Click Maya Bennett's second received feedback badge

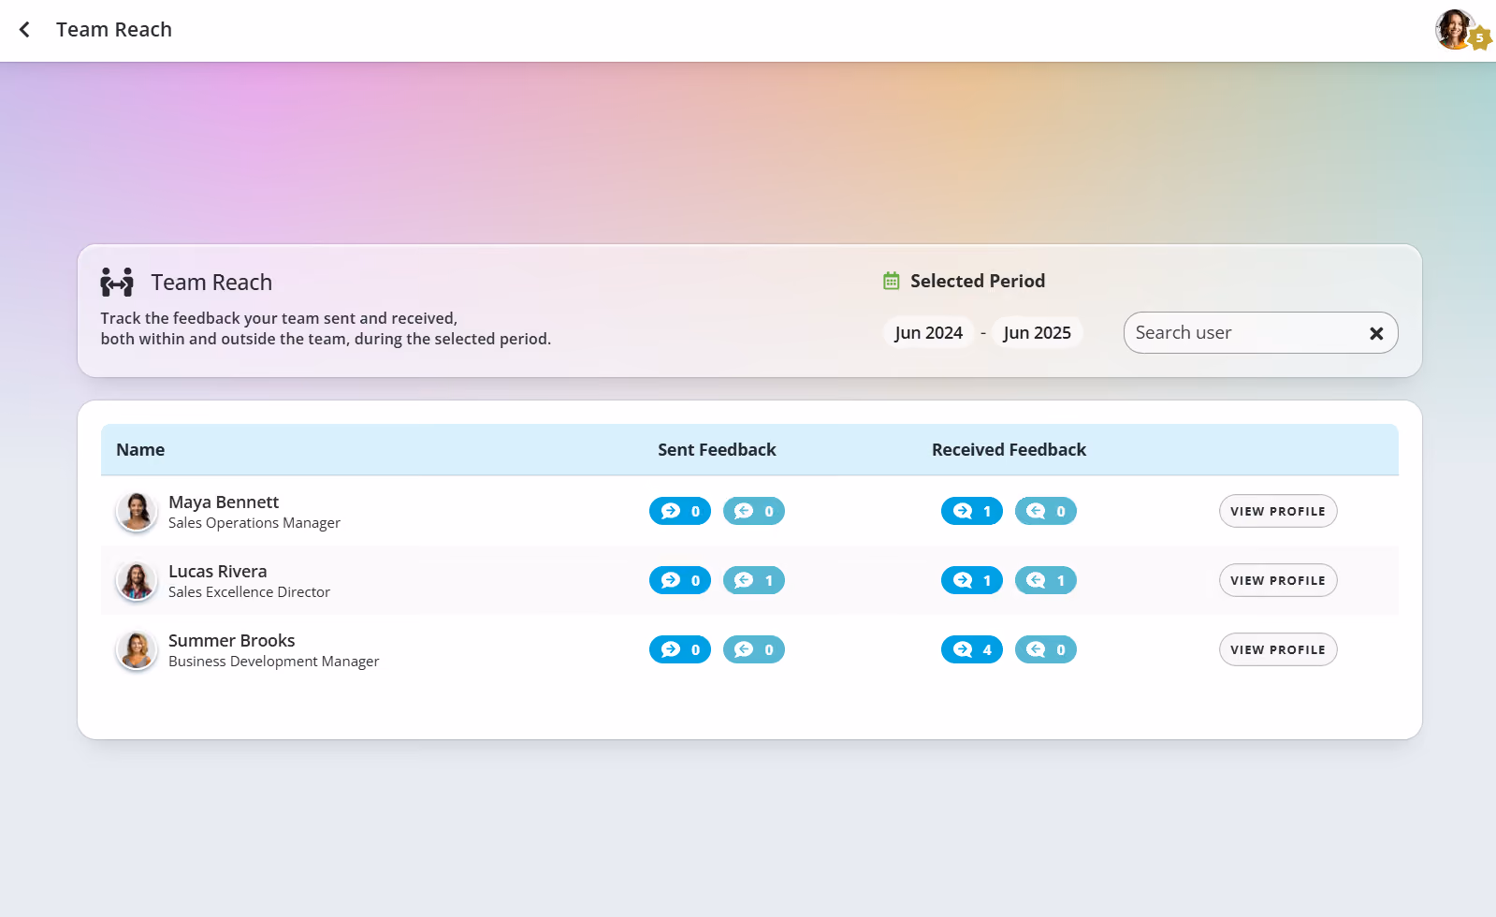pyautogui.click(x=1046, y=511)
